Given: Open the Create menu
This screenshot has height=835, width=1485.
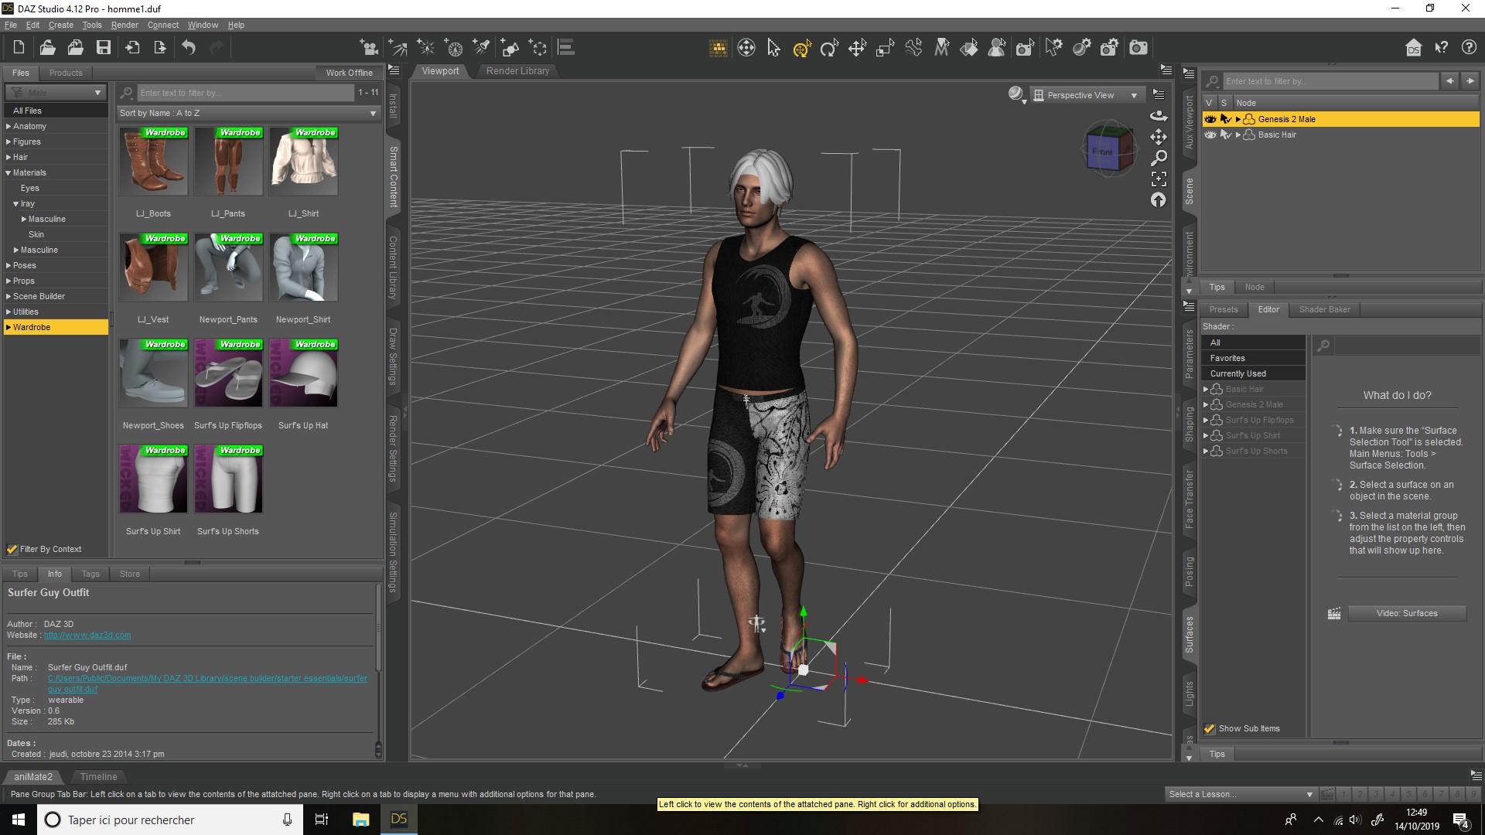Looking at the screenshot, I should coord(60,25).
